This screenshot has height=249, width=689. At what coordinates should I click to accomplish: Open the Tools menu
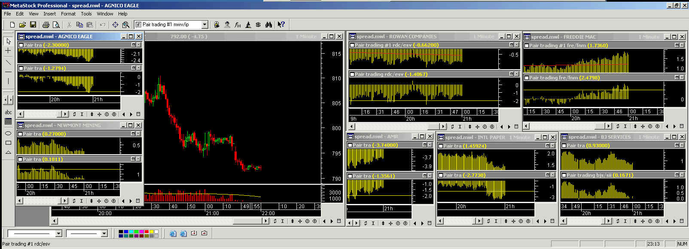coord(86,14)
